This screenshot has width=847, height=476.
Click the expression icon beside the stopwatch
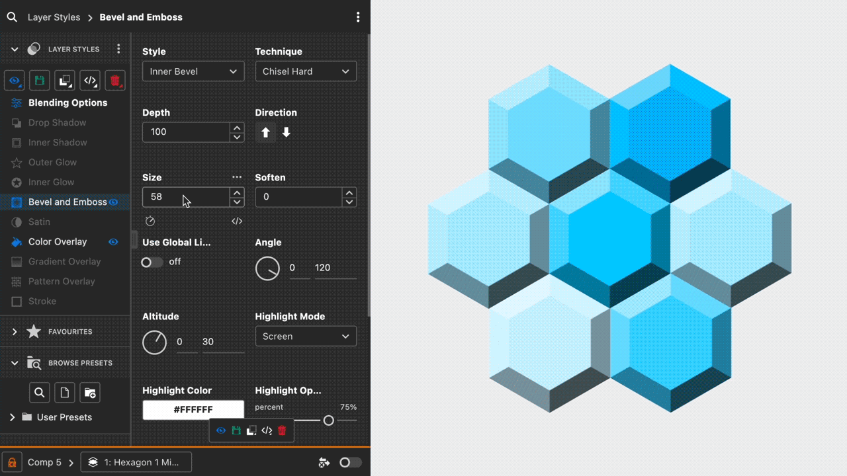tap(237, 221)
